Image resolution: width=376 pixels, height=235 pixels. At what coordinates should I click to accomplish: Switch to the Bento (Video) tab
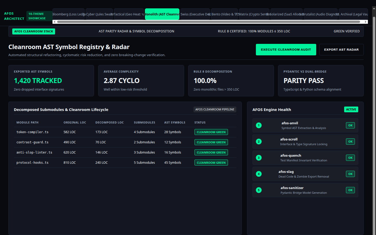(224, 14)
